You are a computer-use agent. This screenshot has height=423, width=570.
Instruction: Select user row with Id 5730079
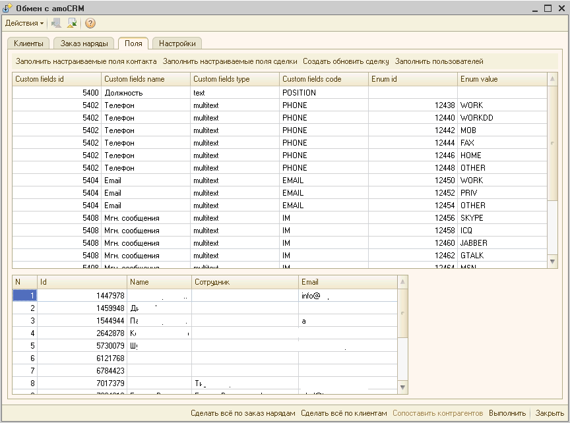[x=205, y=346]
